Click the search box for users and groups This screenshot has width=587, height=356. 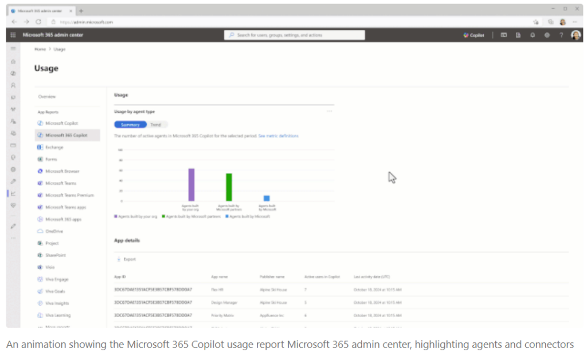click(294, 35)
